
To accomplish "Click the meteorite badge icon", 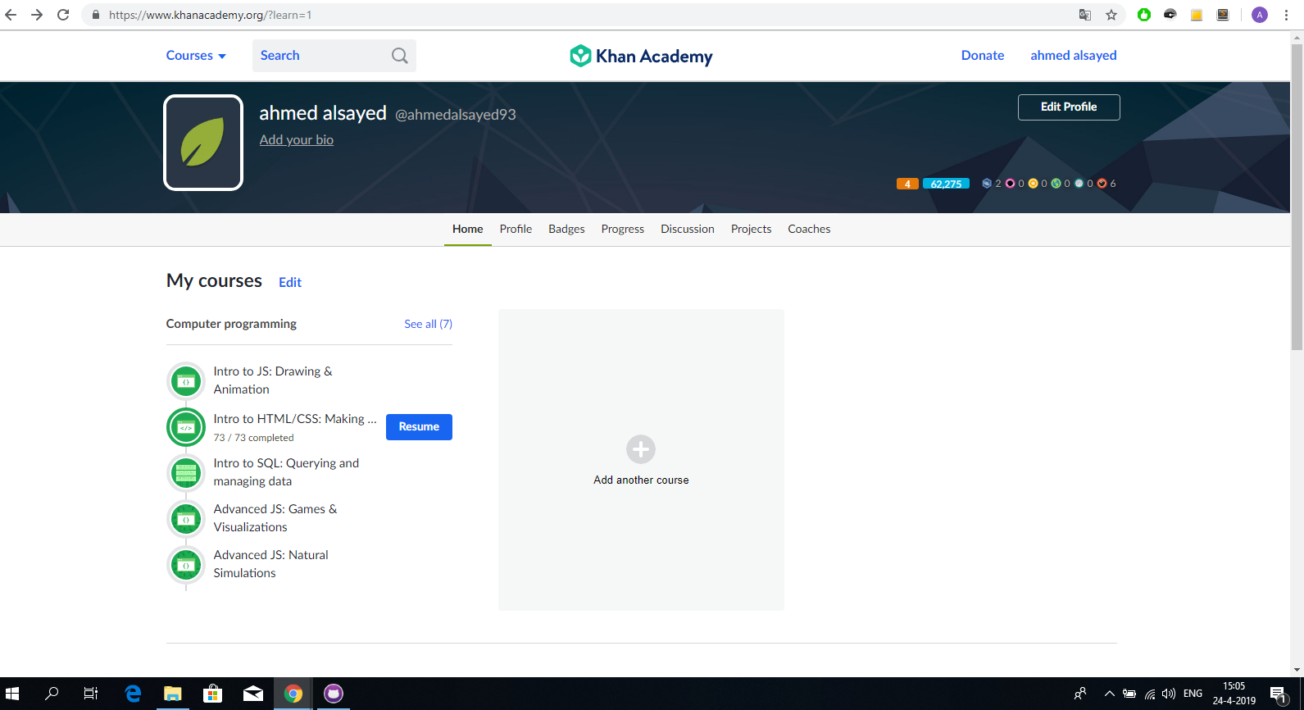I will tap(987, 184).
